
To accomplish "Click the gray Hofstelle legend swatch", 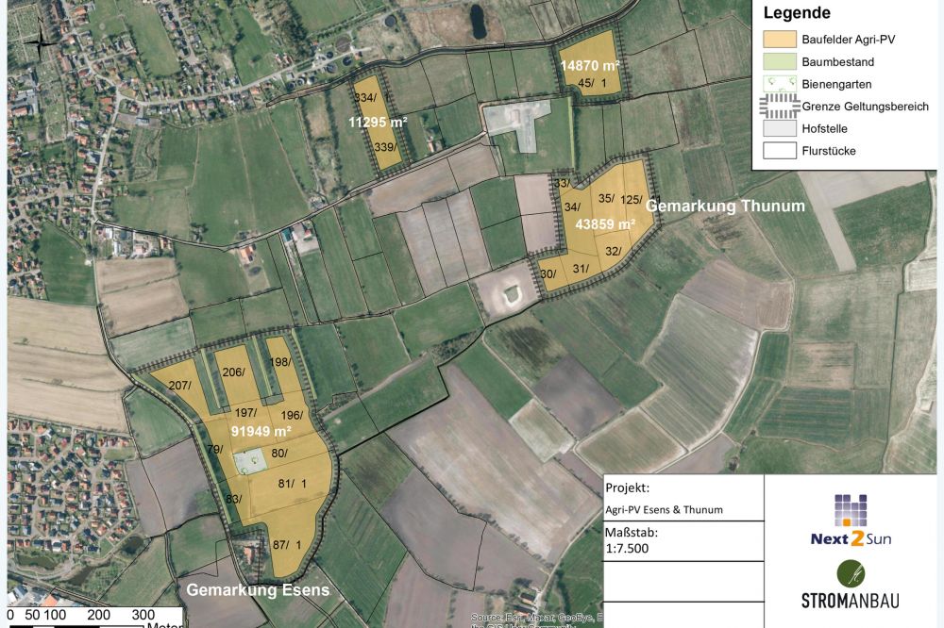I will pyautogui.click(x=780, y=128).
